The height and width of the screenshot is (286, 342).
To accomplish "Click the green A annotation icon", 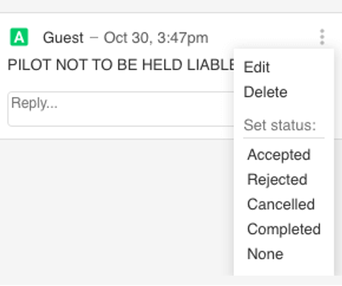I will click(x=19, y=37).
